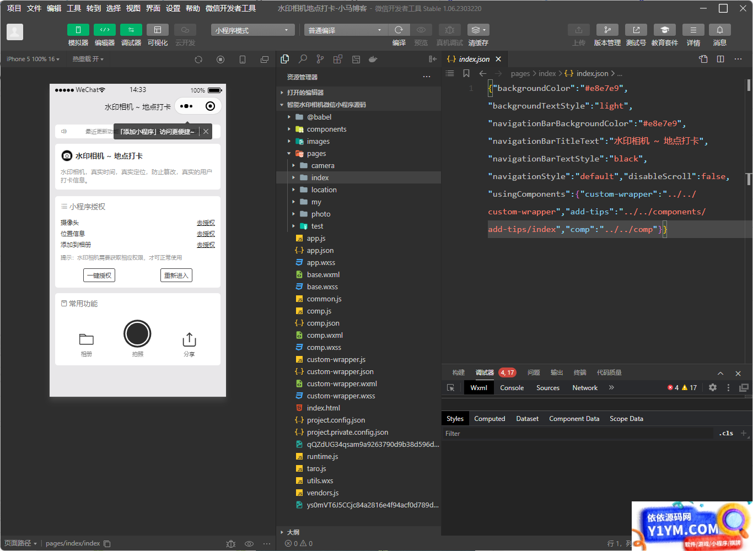Click the take photo shutter button
Viewport: 753px width, 551px height.
[137, 334]
